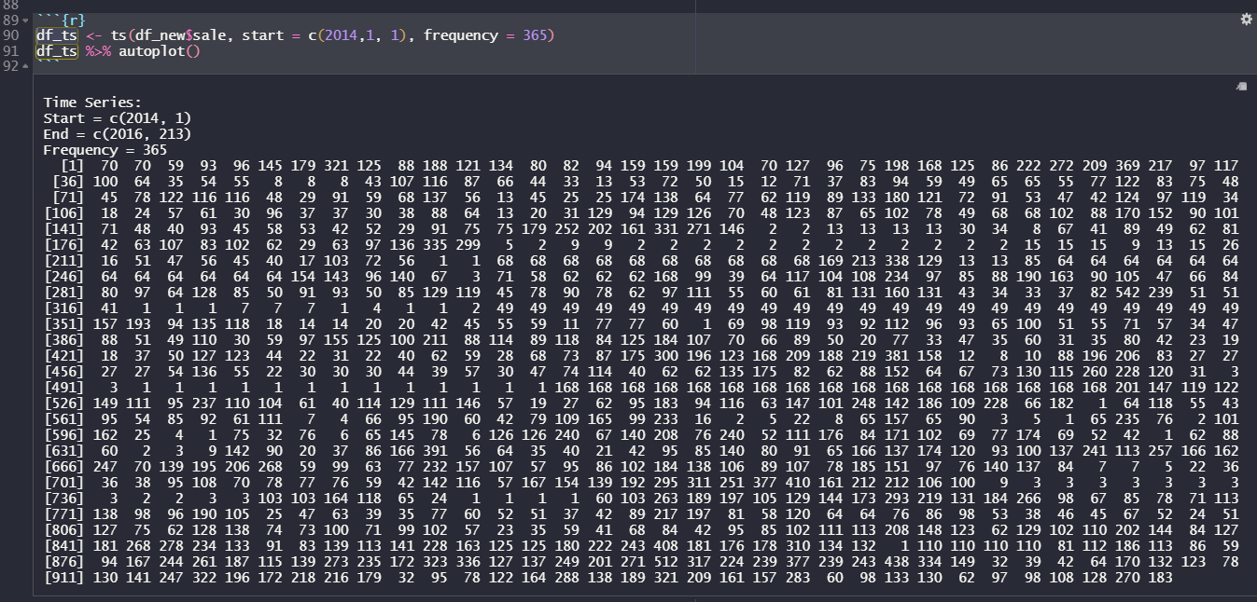
Task: Click row index [491] in output
Action: coord(63,387)
